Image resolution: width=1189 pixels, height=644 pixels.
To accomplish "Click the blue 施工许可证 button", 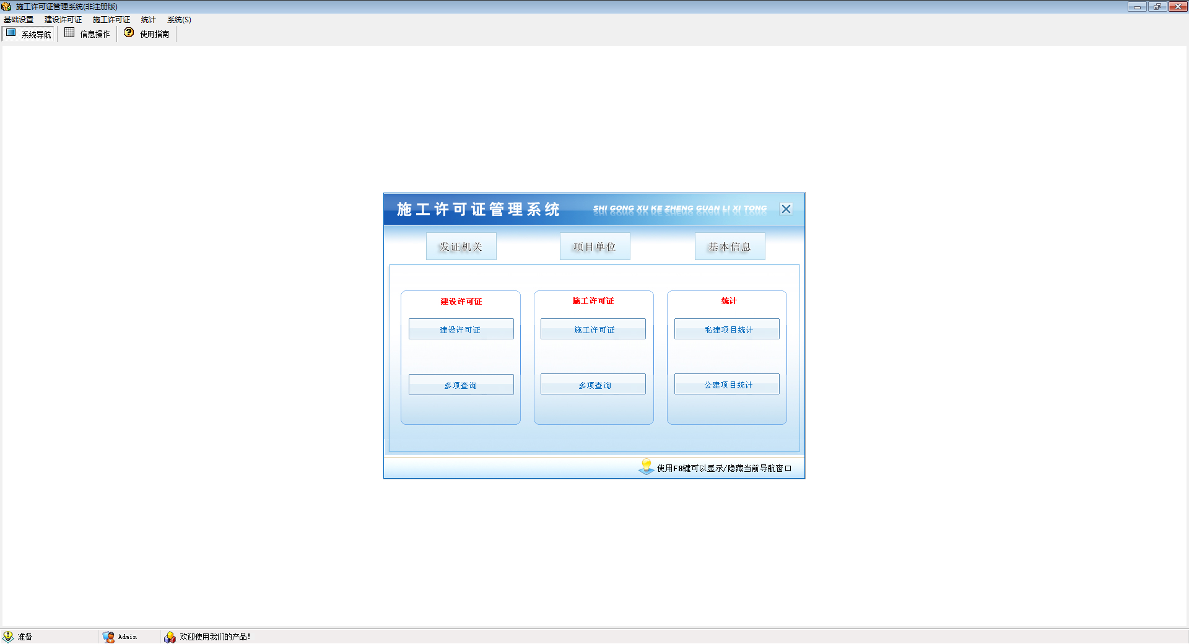I will pos(593,329).
